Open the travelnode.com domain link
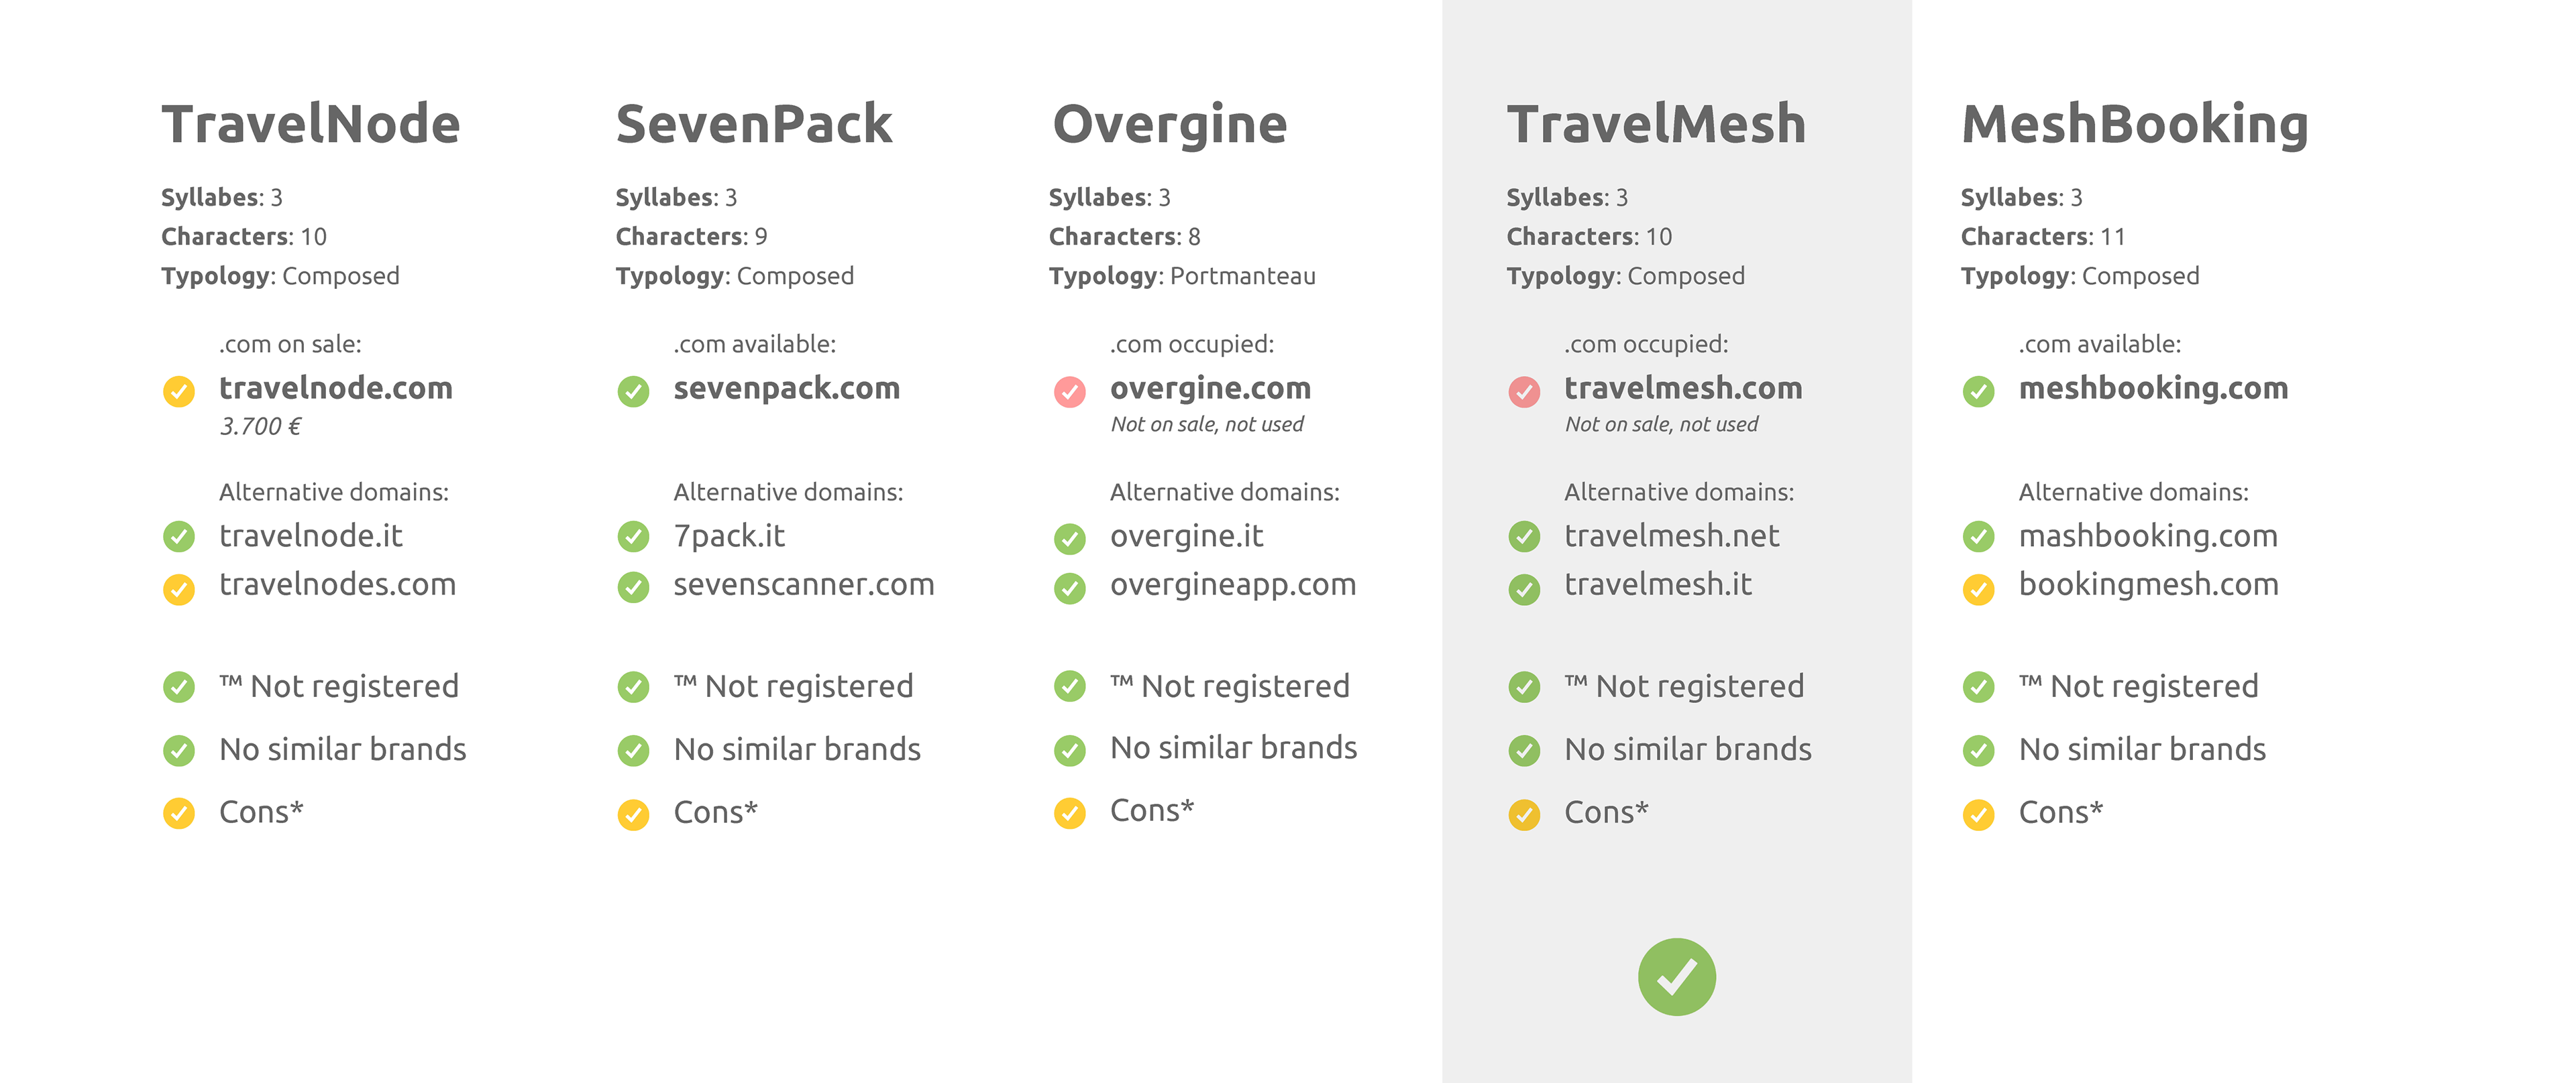This screenshot has width=2576, height=1083. pos(336,387)
